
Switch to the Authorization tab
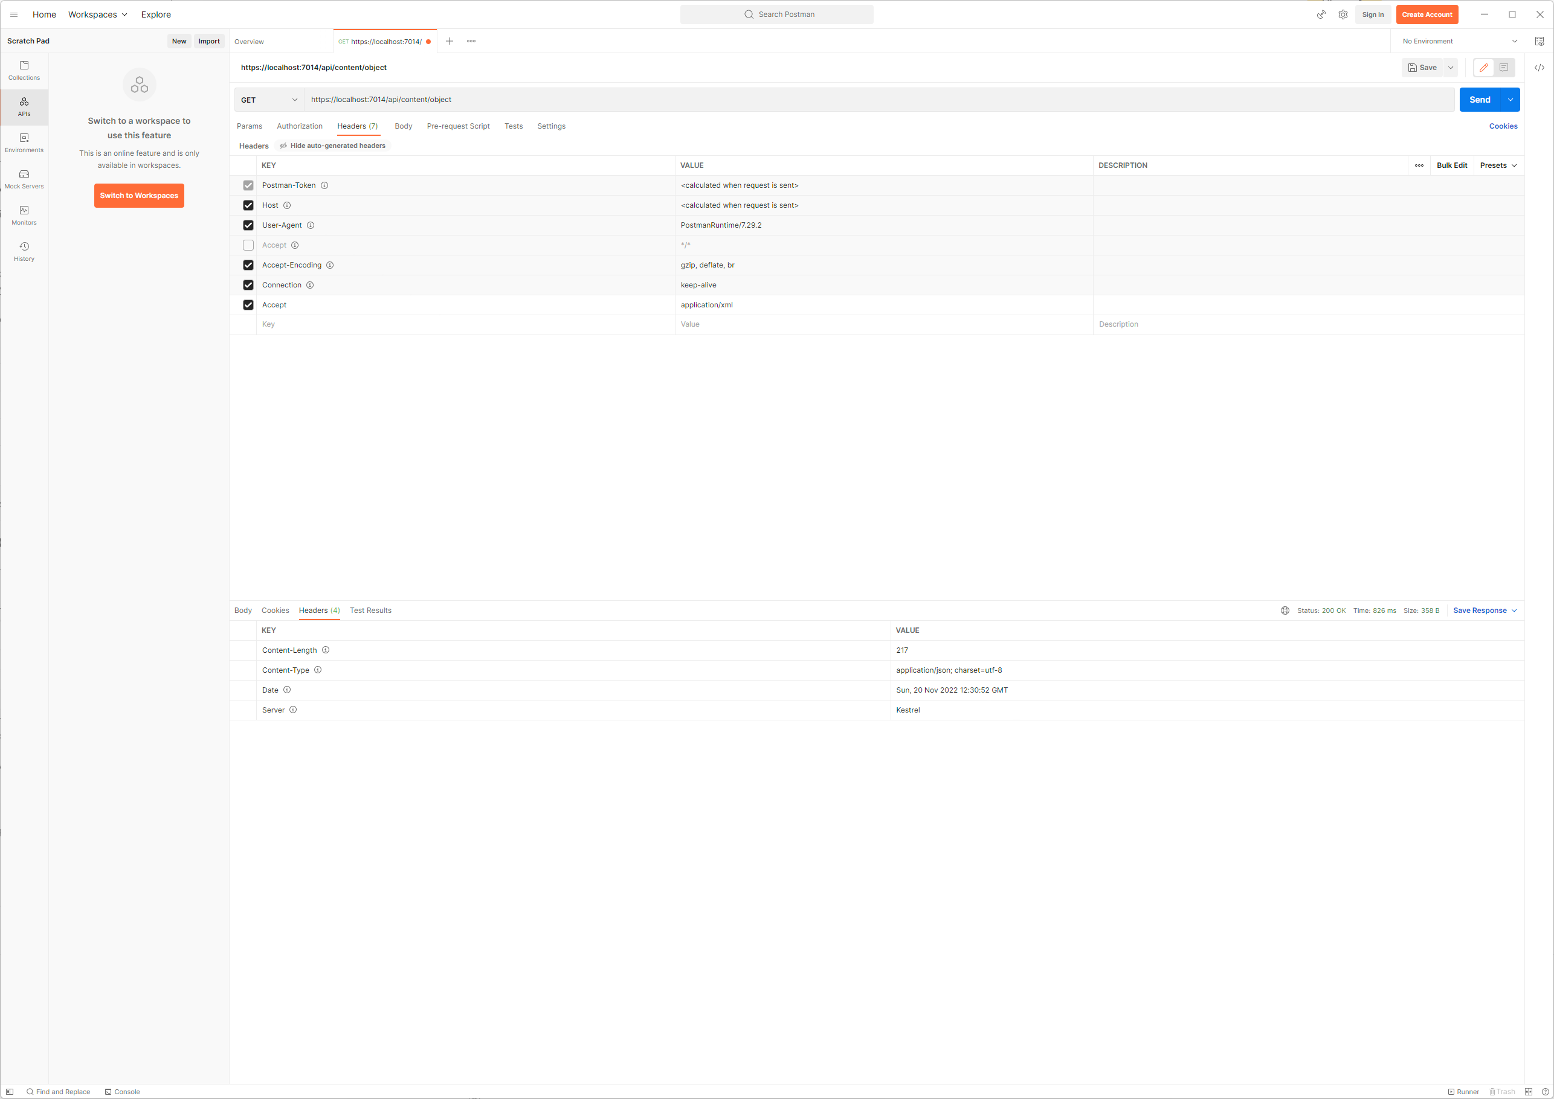[x=299, y=126]
